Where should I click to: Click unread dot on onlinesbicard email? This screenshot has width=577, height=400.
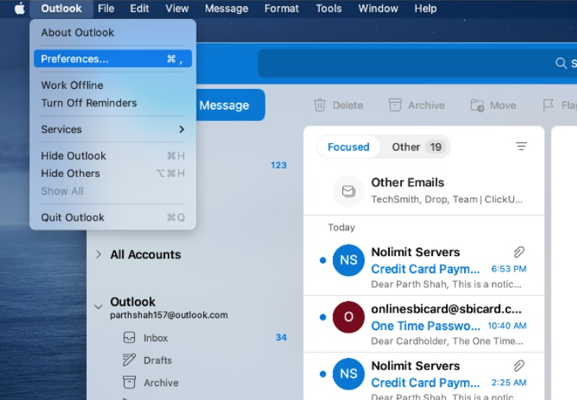[x=323, y=317]
